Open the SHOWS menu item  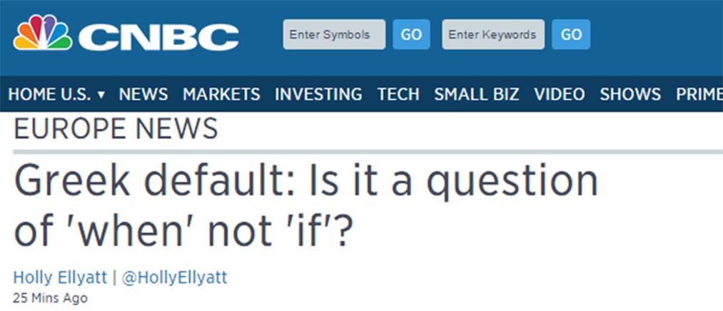coord(630,94)
